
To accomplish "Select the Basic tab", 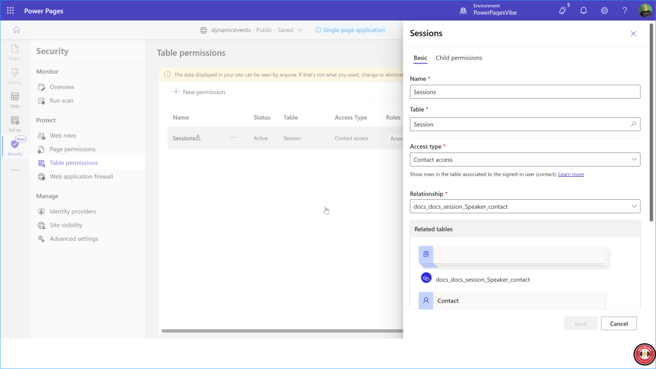I will (x=420, y=58).
